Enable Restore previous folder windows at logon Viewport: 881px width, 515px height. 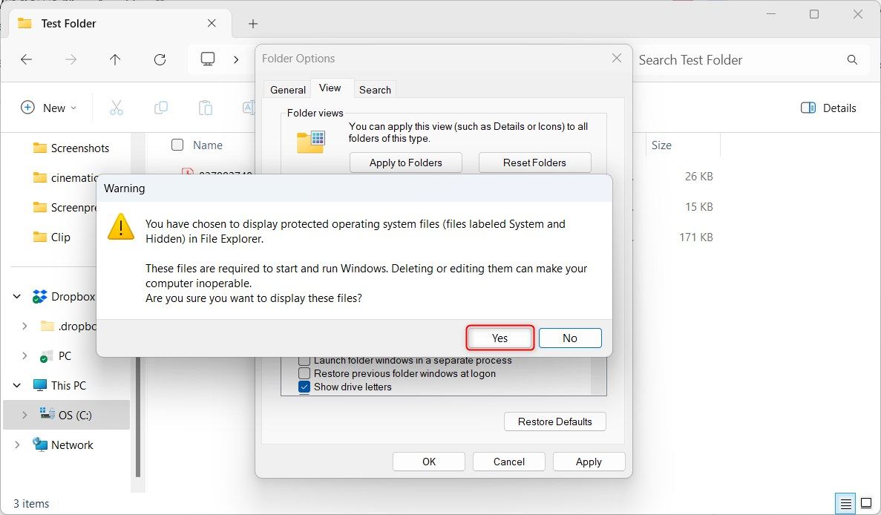(x=304, y=373)
